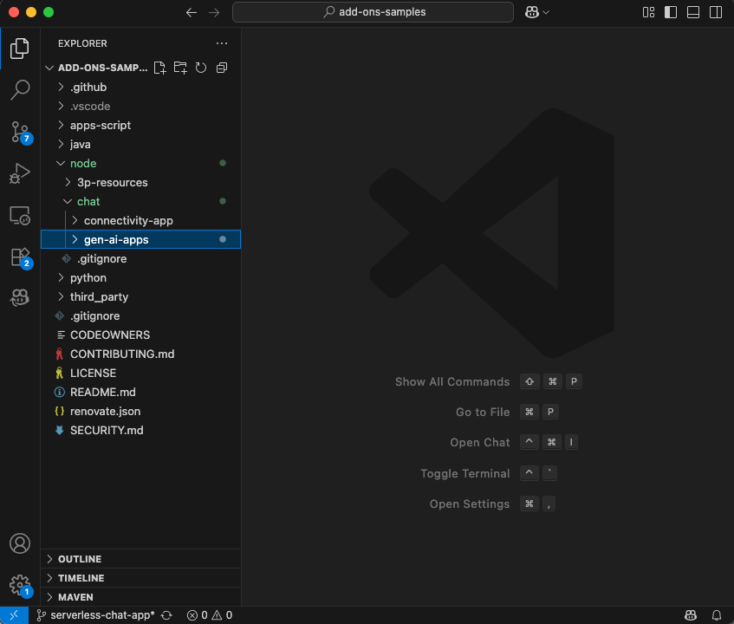
Task: Open the Manage gear menu
Action: click(19, 584)
